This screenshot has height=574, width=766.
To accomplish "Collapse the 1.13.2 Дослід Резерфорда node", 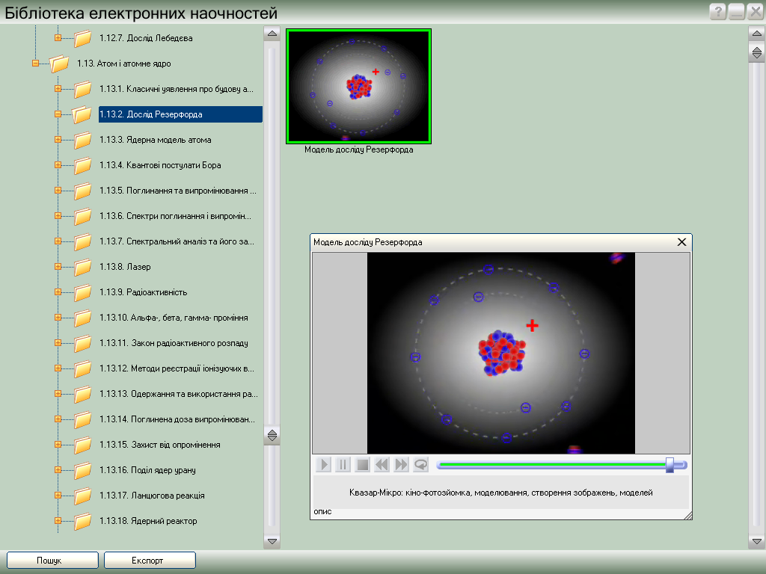I will coord(58,114).
